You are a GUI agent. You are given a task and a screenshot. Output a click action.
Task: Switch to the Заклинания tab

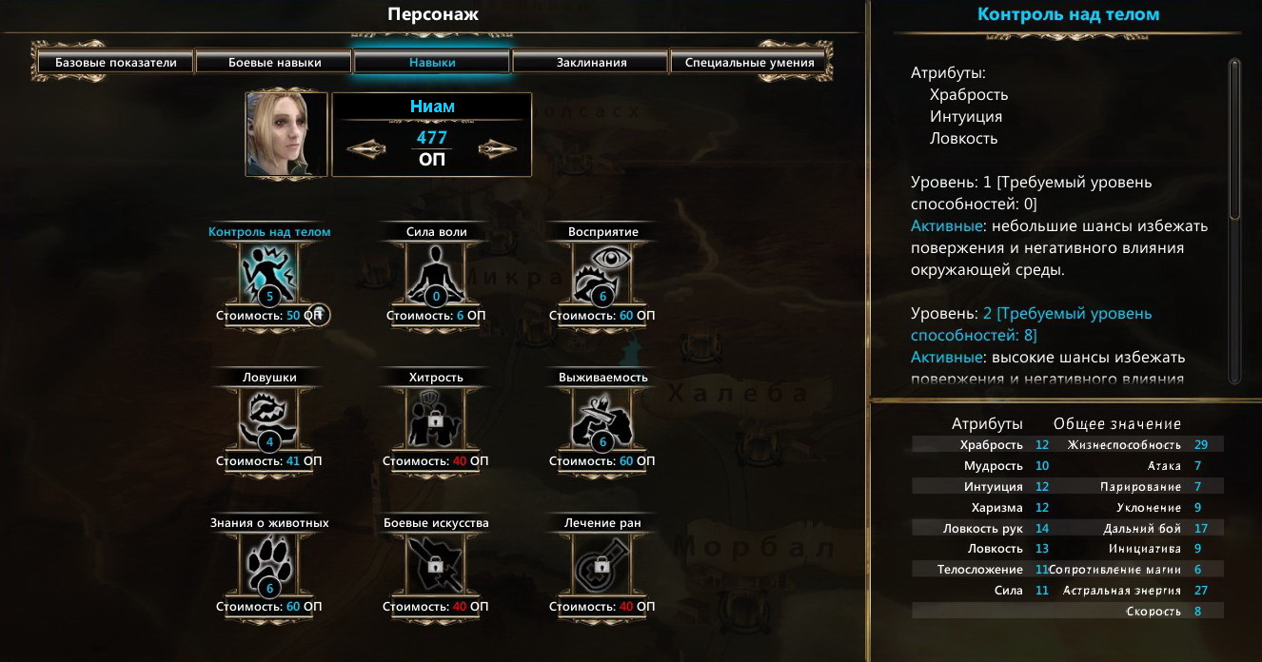(x=592, y=63)
